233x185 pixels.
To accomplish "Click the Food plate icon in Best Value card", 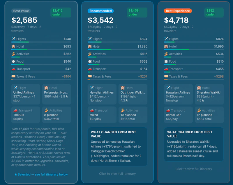I will [13, 61].
